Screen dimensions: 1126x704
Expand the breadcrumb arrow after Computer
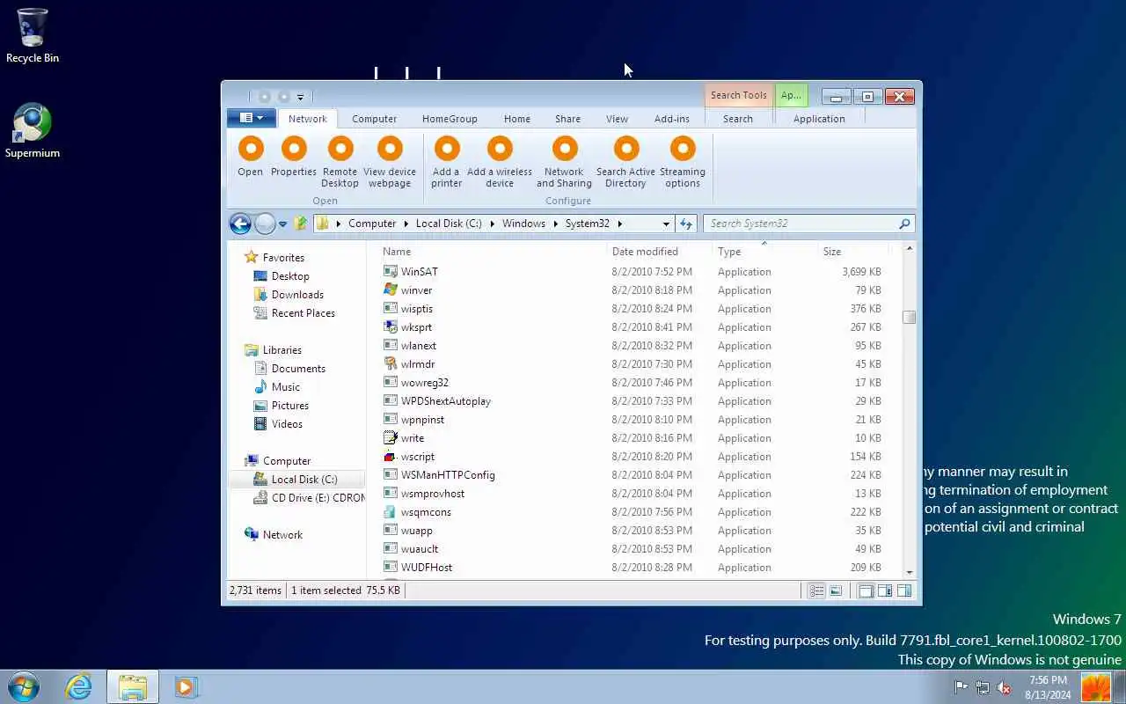pos(406,224)
